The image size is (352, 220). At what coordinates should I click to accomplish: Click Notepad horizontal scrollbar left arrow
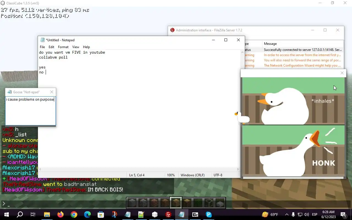40,169
